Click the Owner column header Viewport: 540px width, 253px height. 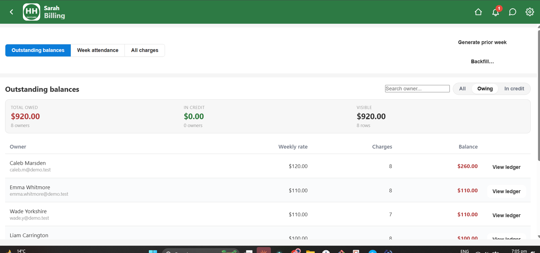(18, 147)
